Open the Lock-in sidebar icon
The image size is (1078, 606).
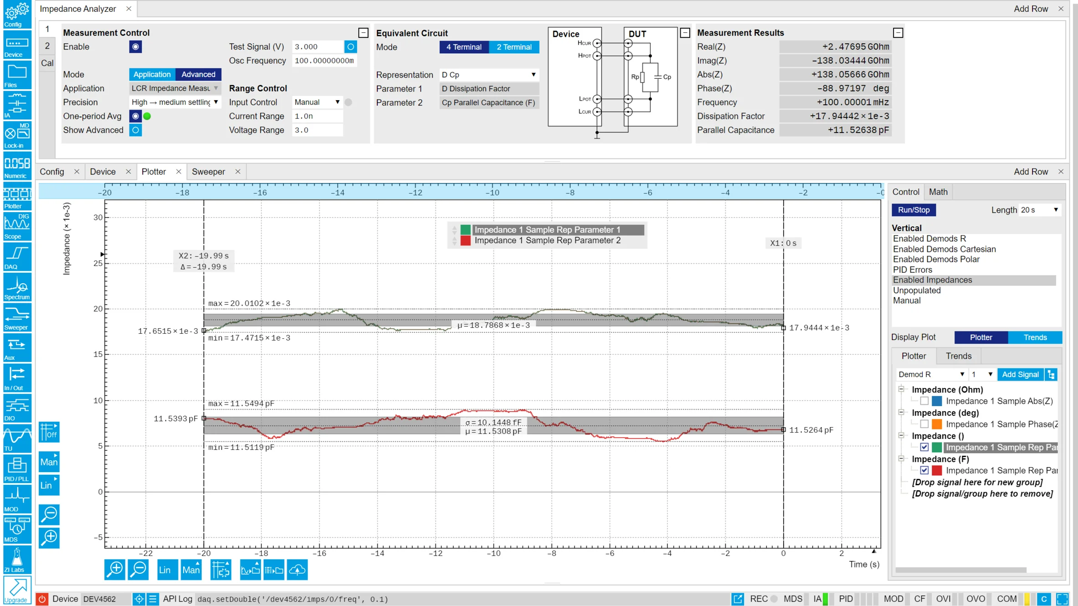coord(17,136)
